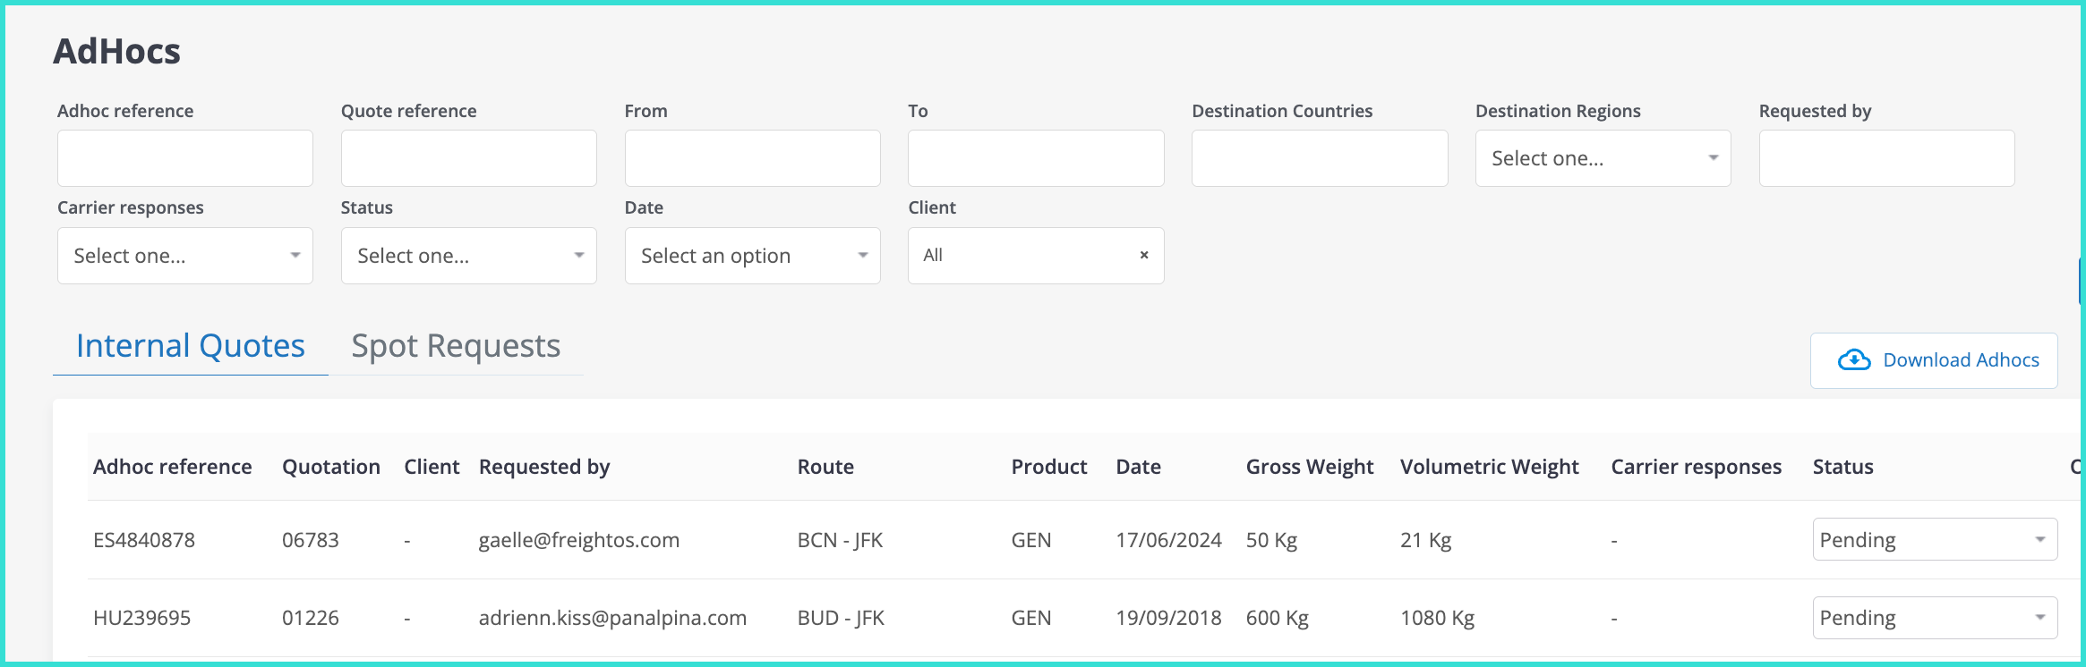Click into the Quote reference field
Viewport: 2086px width, 667px height.
[x=467, y=159]
